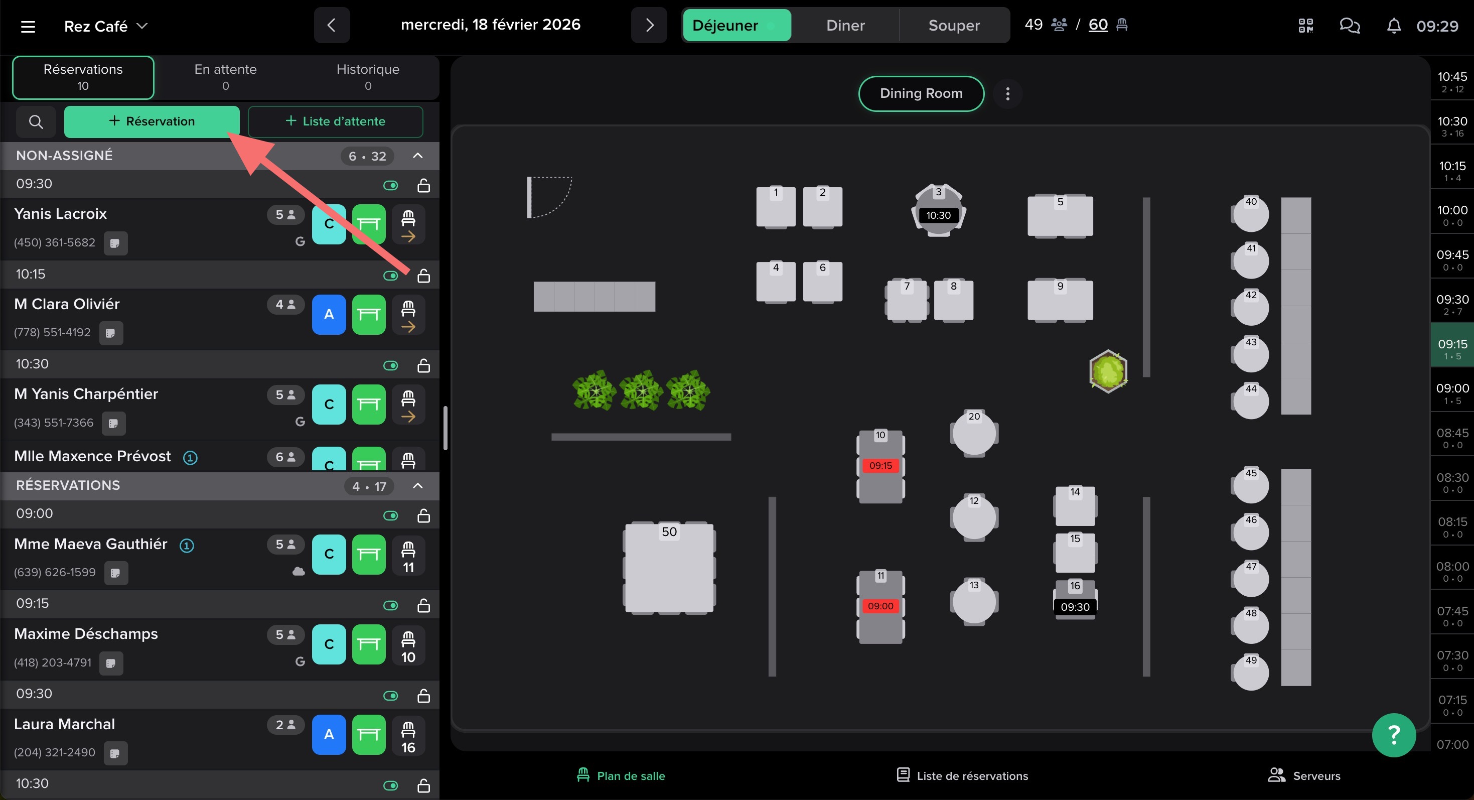Click the Dining Room three-dot menu
This screenshot has width=1474, height=800.
[x=1007, y=94]
